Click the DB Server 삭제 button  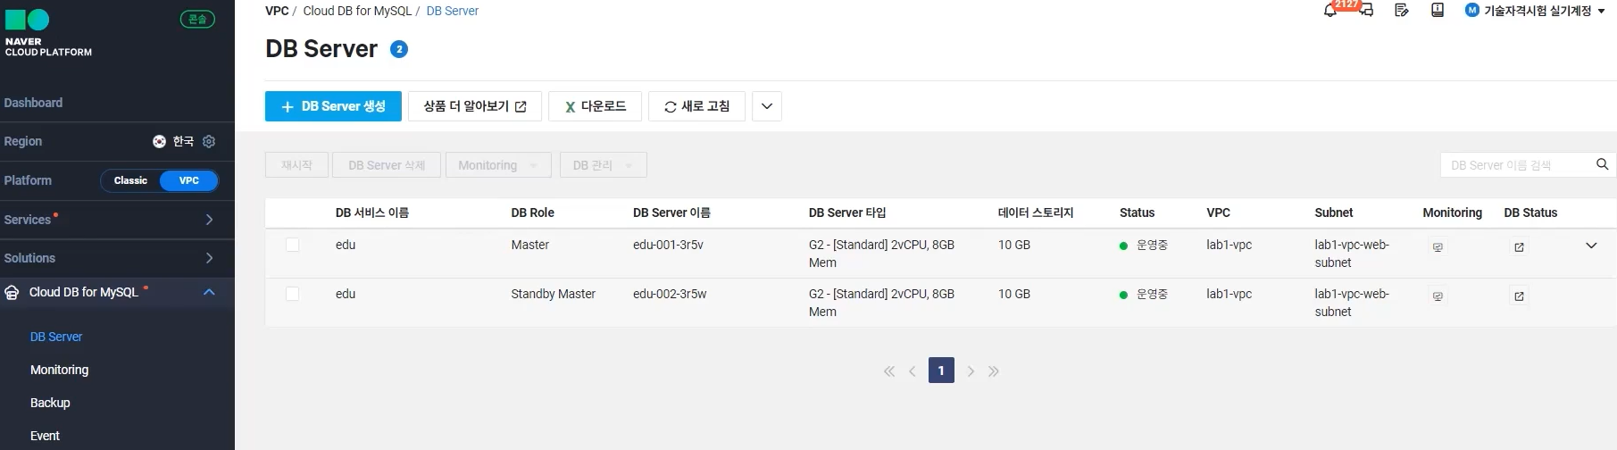coord(387,165)
